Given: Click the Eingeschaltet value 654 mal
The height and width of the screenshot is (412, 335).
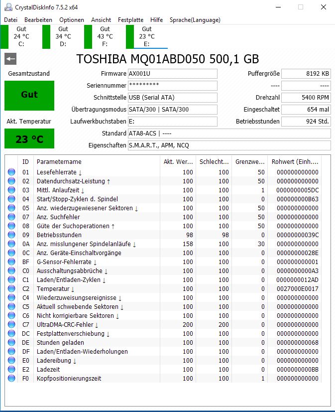Looking at the screenshot, I should pos(306,109).
